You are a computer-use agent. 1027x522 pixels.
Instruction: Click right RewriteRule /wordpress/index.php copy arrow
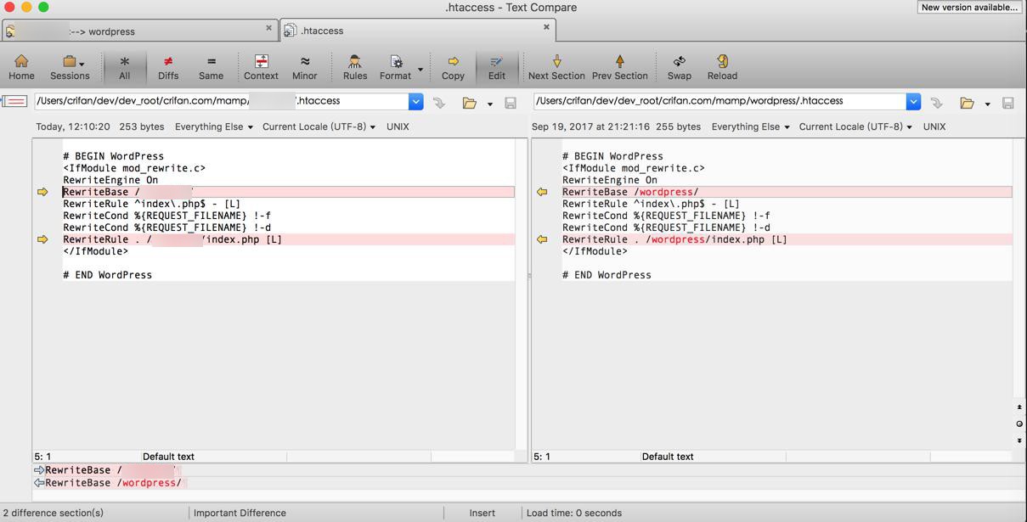point(542,239)
